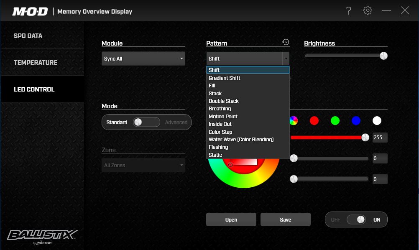419x250 pixels.
Task: Click the color wheel hue ring
Action: tap(244, 181)
